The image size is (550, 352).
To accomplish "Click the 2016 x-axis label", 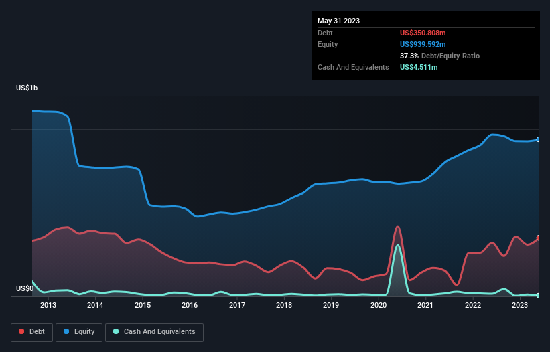I will pyautogui.click(x=190, y=305).
